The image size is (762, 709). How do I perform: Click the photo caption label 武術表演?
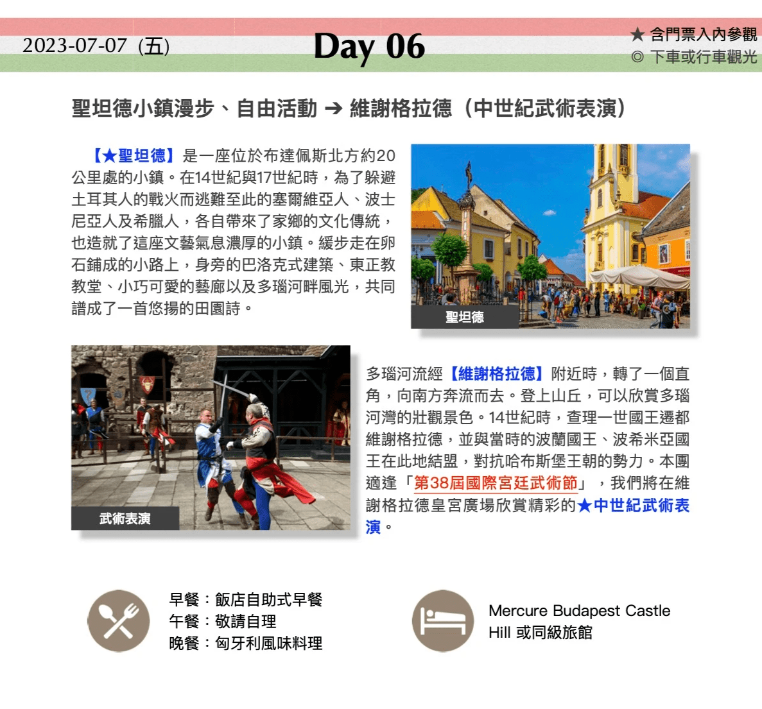click(x=125, y=518)
